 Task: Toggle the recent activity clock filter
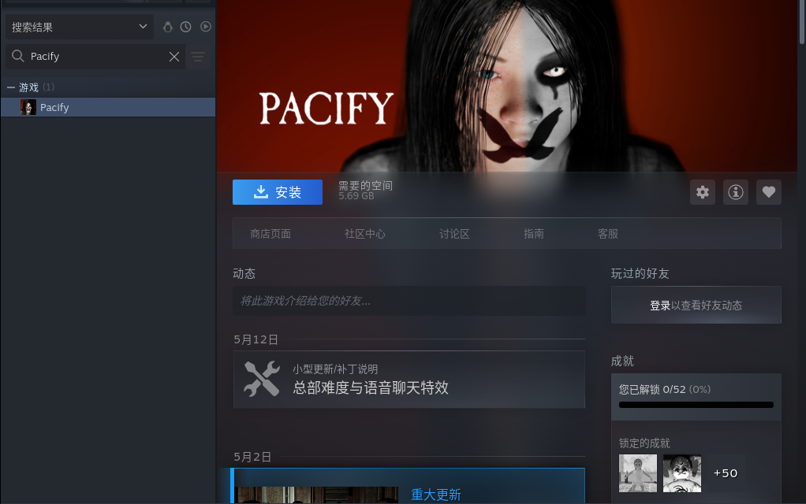[x=185, y=27]
